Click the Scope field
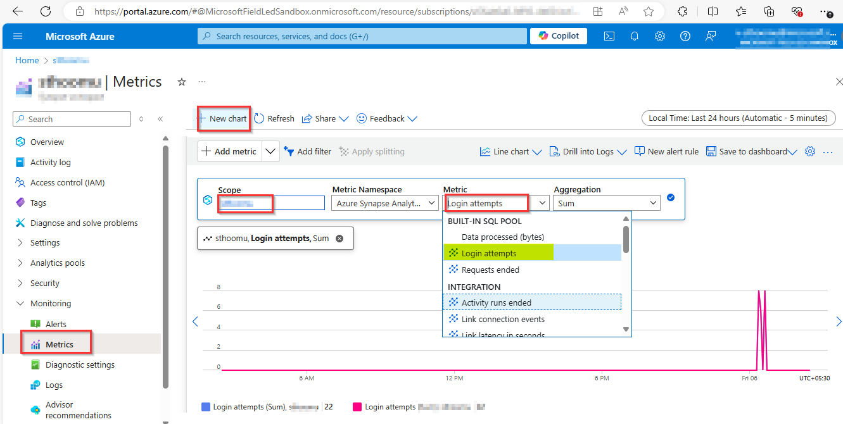Screen dimensions: 843x424 pyautogui.click(x=271, y=203)
